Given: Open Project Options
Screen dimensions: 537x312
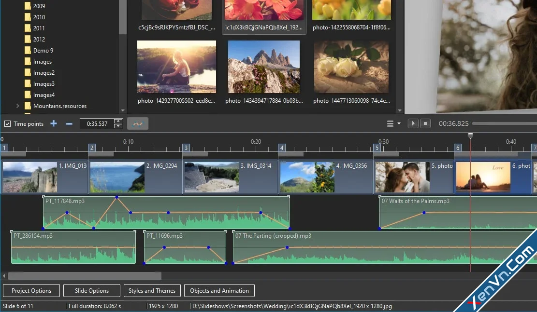Looking at the screenshot, I should 31,290.
